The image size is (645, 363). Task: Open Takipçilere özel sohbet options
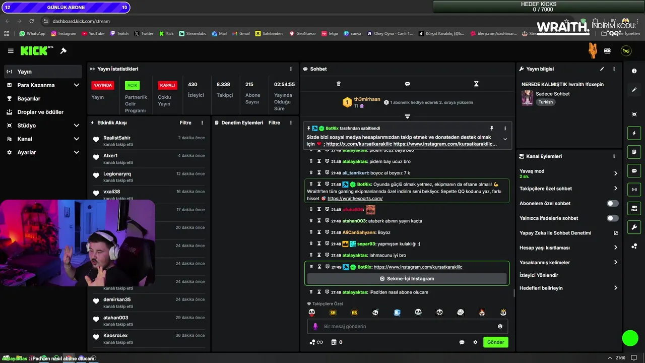point(568,189)
